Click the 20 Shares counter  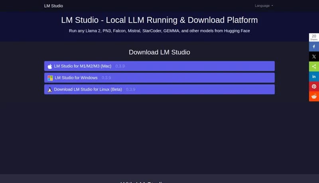tap(314, 38)
